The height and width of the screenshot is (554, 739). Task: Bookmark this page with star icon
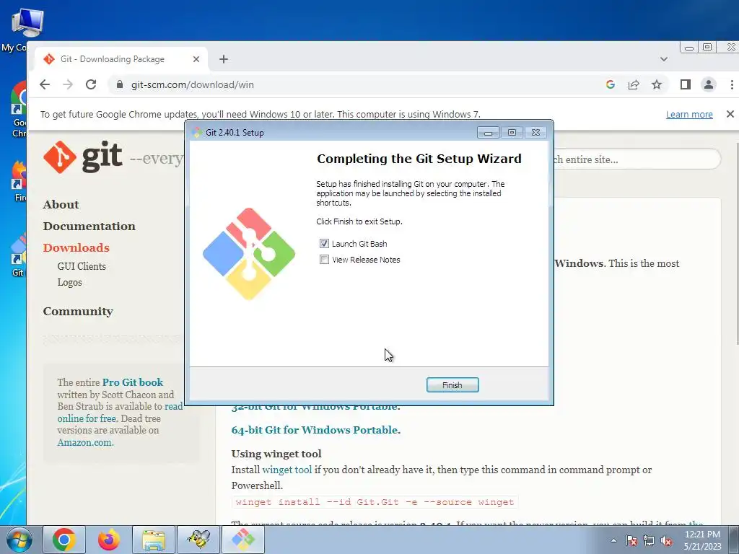[657, 84]
